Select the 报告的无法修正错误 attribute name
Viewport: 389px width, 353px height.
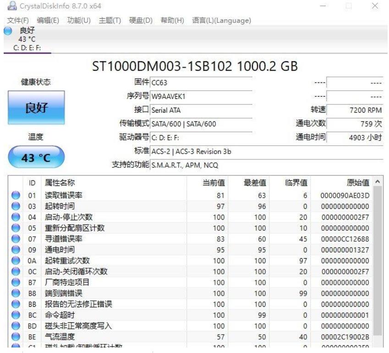tap(78, 304)
